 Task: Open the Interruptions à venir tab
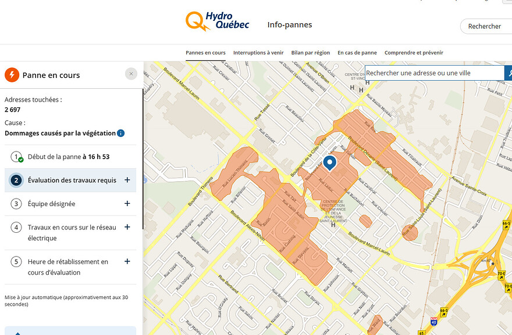(258, 53)
